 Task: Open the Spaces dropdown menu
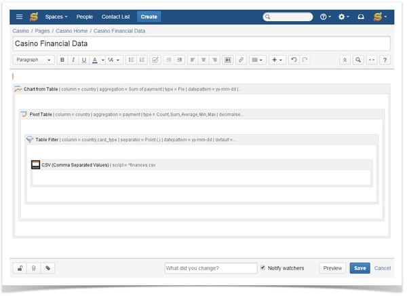click(x=56, y=16)
